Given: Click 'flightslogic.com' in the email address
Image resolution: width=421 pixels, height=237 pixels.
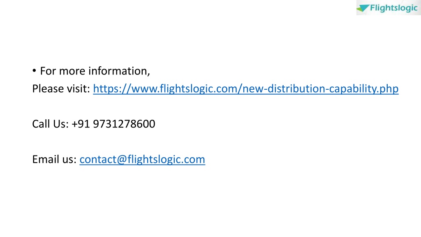Looking at the screenshot, I should 166,159.
